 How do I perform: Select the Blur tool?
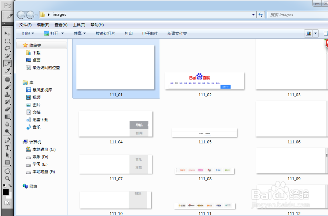click(x=7, y=124)
